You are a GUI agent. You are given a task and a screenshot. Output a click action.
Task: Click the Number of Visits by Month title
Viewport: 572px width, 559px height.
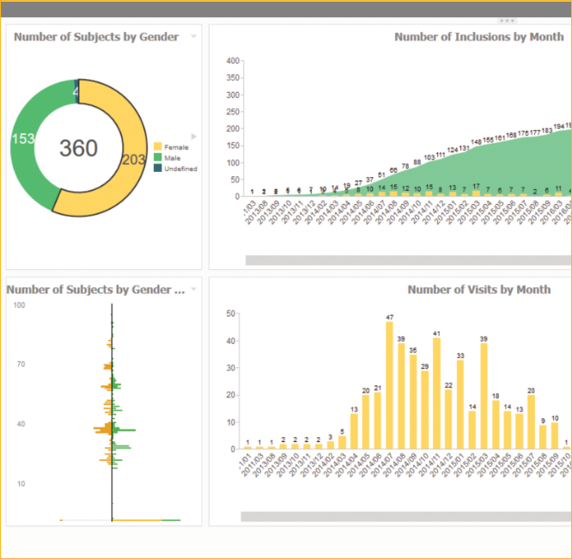tap(478, 290)
